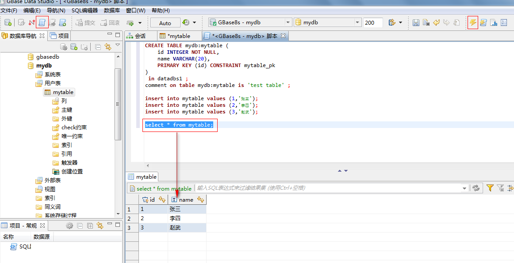The width and height of the screenshot is (514, 263).
Task: Open the SQL编辑器 menu
Action: point(84,11)
